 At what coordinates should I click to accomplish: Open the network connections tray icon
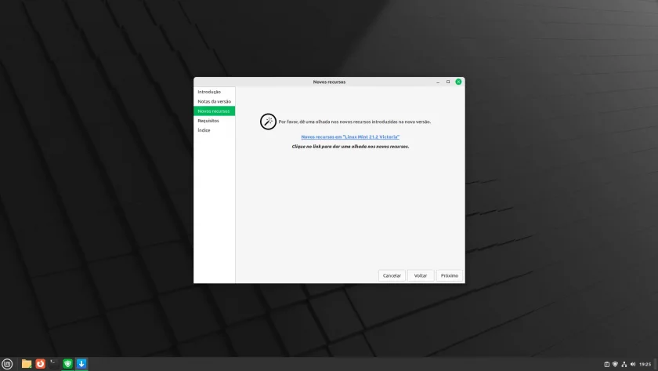point(624,364)
